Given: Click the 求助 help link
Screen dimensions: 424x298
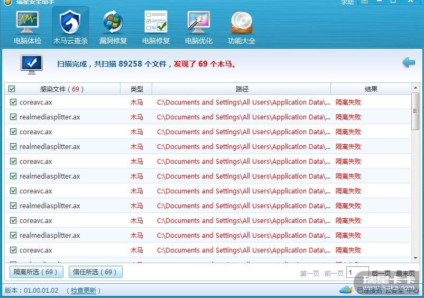Looking at the screenshot, I should (x=347, y=2).
